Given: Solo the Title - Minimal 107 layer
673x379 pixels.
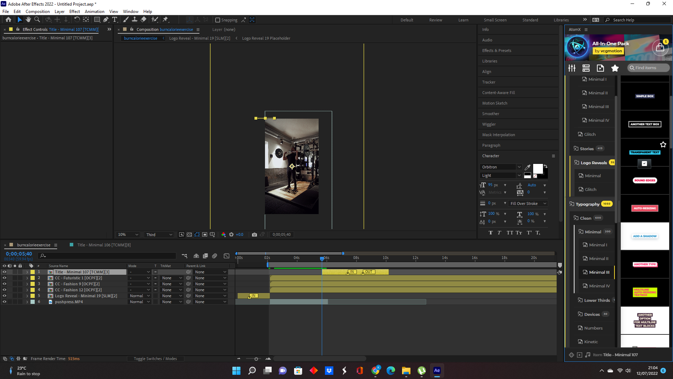Looking at the screenshot, I should click(x=15, y=272).
